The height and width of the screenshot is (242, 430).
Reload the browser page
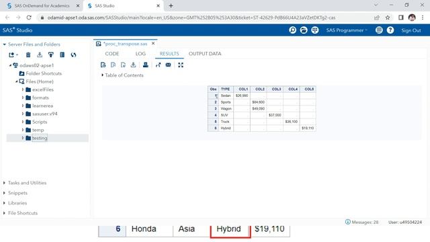point(29,17)
